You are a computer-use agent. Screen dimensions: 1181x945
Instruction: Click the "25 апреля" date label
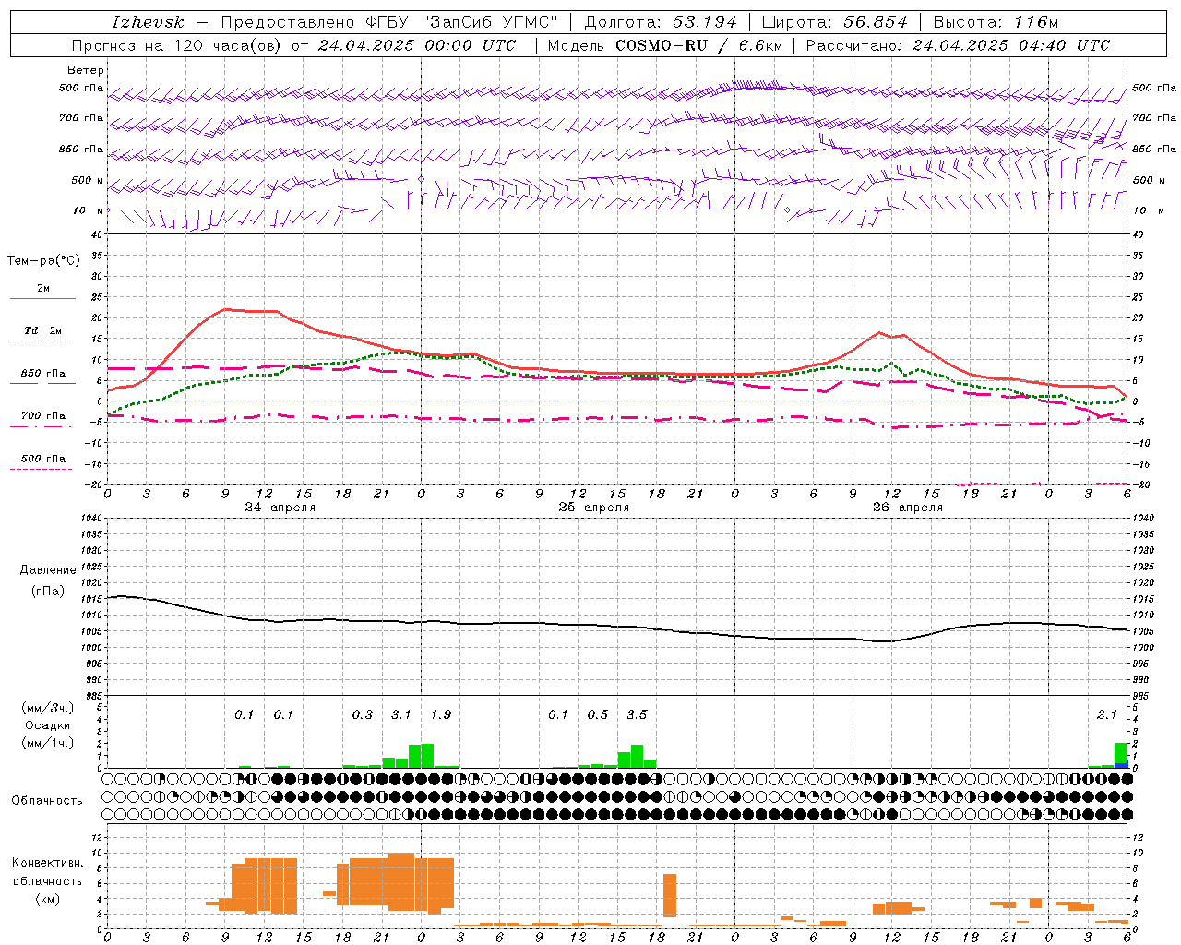[x=593, y=508]
